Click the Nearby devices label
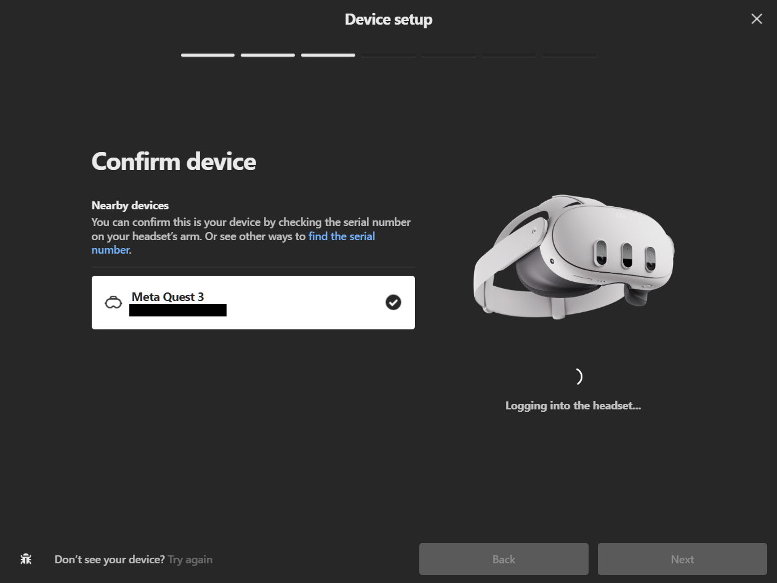The height and width of the screenshot is (583, 777). tap(130, 206)
